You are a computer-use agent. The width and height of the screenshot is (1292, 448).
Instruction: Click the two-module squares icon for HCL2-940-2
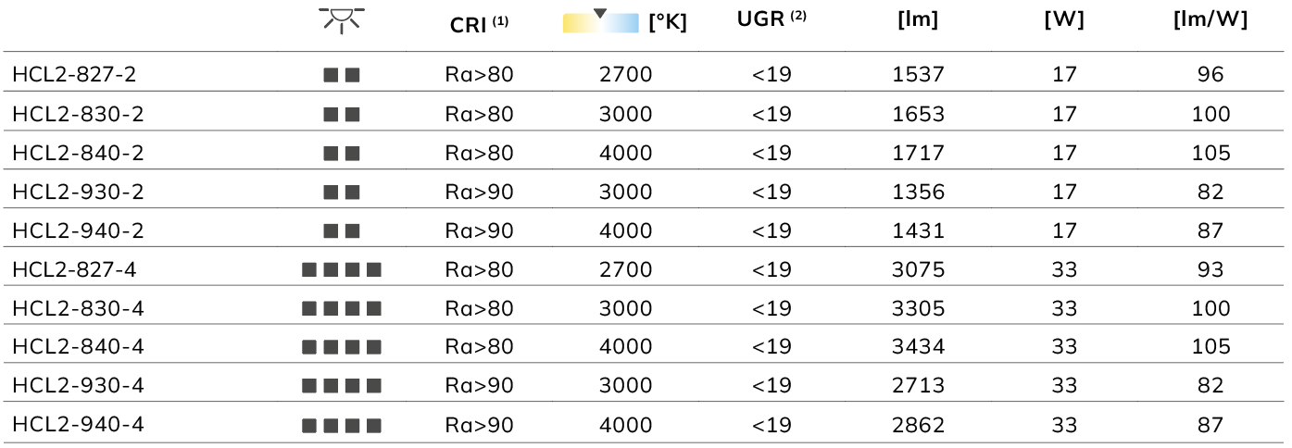tap(341, 231)
